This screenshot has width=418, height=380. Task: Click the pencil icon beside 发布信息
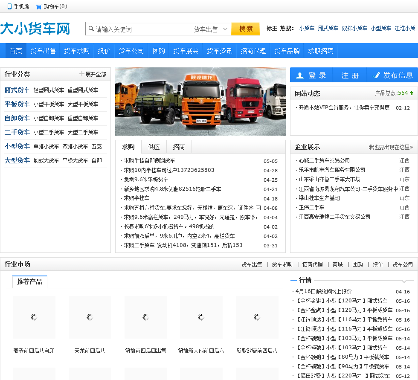377,75
